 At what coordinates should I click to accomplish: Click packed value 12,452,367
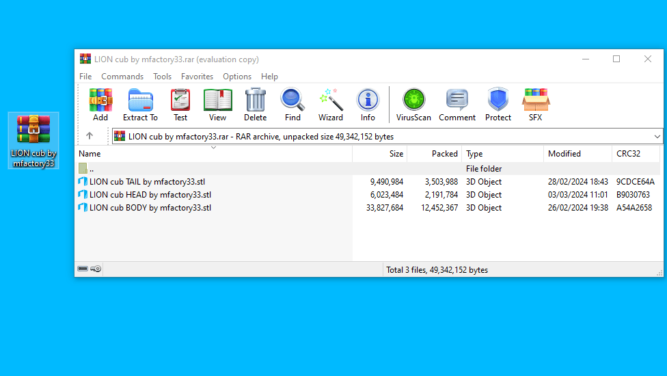pyautogui.click(x=439, y=208)
